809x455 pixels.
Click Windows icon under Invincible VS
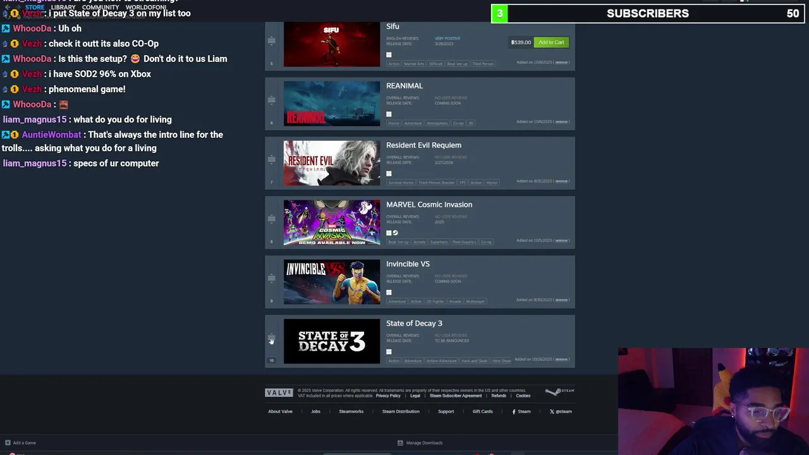pyautogui.click(x=389, y=293)
